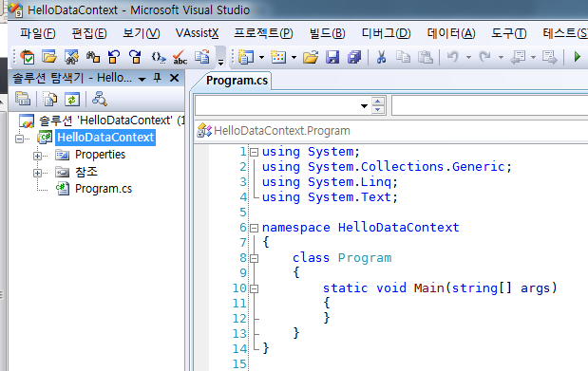588x371 pixels.
Task: Collapse the HelloDataContext project node
Action: [19, 139]
